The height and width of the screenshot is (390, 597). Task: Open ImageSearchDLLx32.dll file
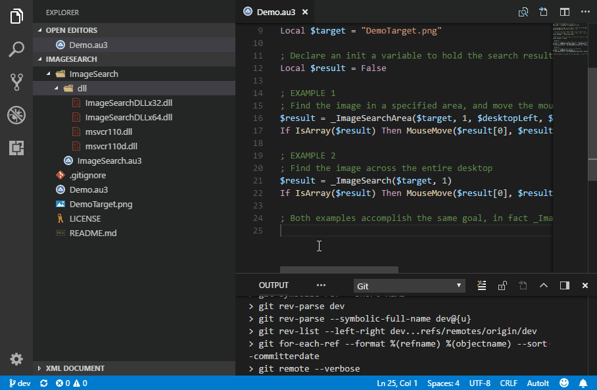pos(134,103)
